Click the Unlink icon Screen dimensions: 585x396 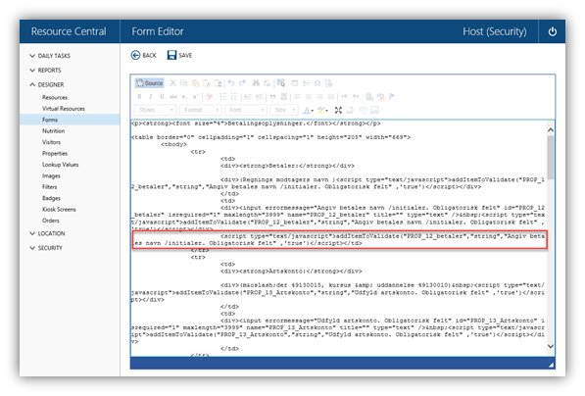pyautogui.click(x=380, y=97)
